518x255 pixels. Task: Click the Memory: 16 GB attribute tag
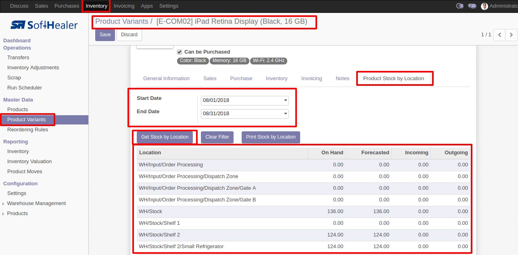229,61
